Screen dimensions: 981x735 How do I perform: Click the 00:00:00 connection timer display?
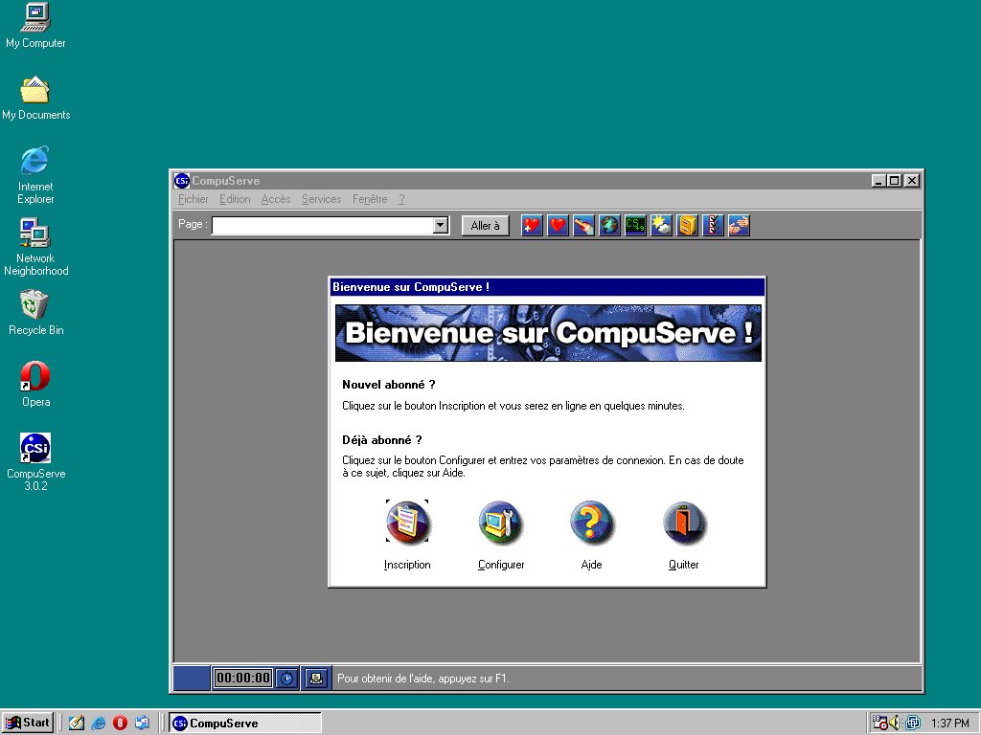click(x=243, y=679)
